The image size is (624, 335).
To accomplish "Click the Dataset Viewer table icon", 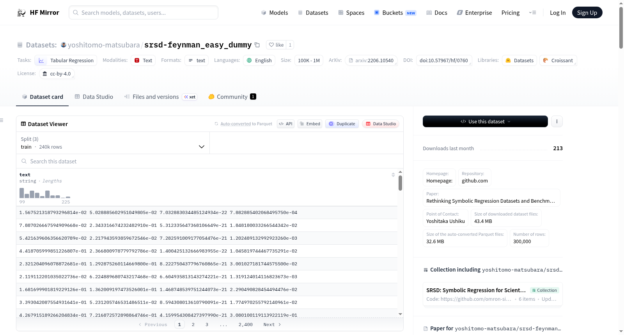I will coord(23,124).
